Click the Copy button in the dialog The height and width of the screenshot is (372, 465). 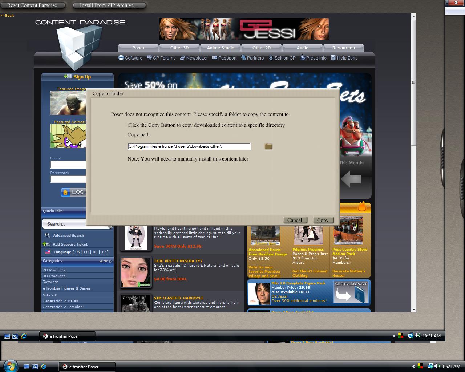click(x=323, y=220)
